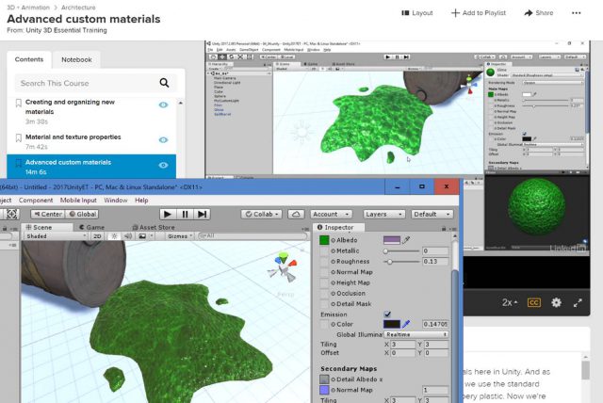Uncheck the Emission checkbox
Viewport: 603px width, 403px height.
387,314
